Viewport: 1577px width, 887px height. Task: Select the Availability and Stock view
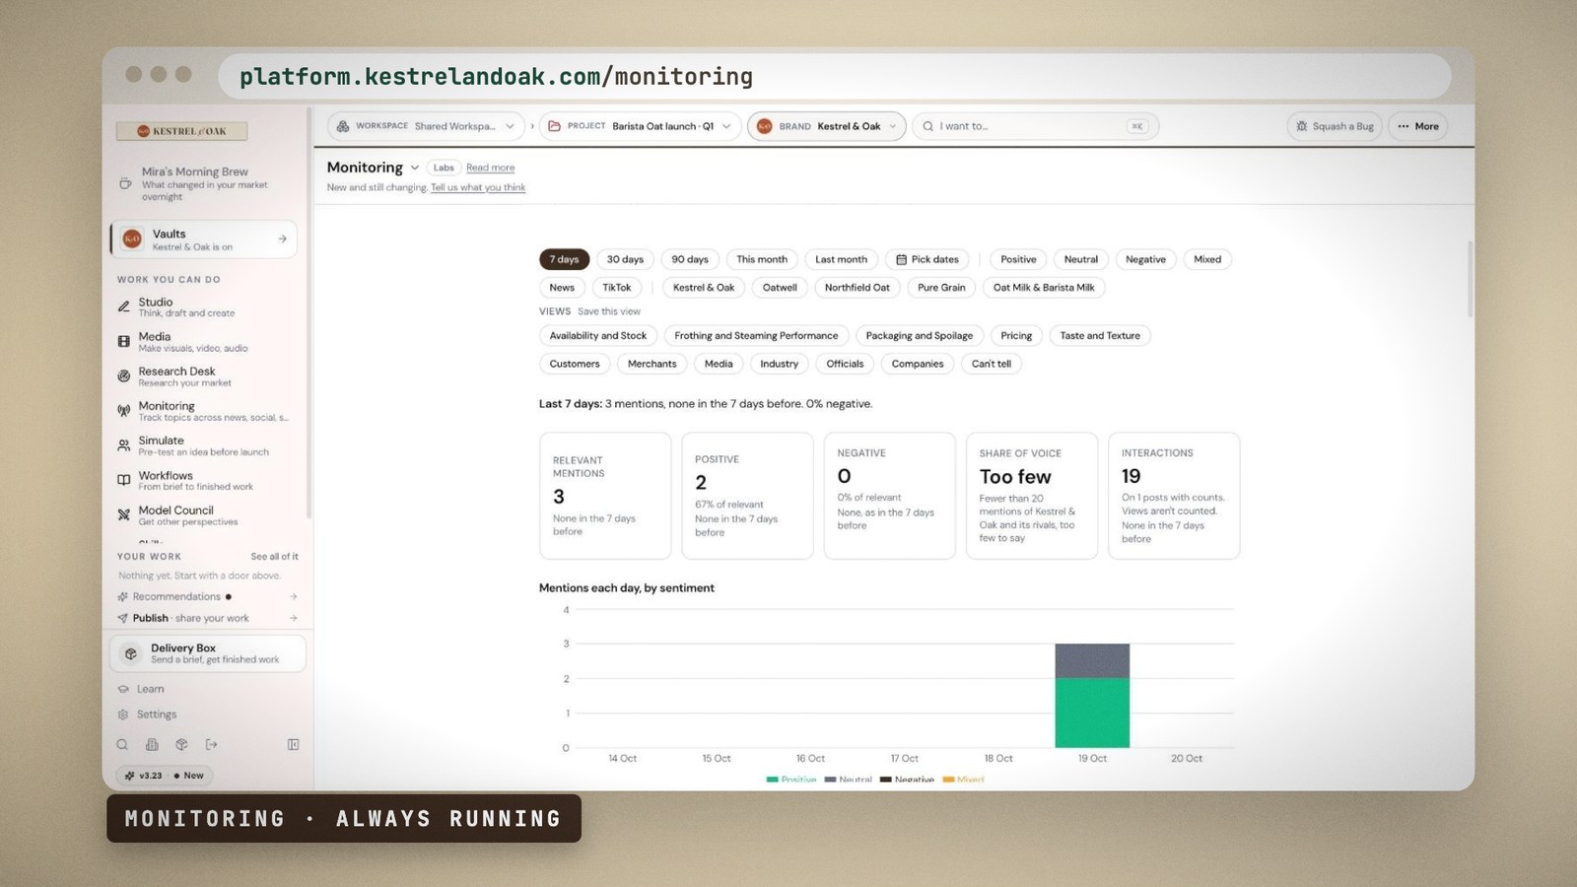[598, 336]
